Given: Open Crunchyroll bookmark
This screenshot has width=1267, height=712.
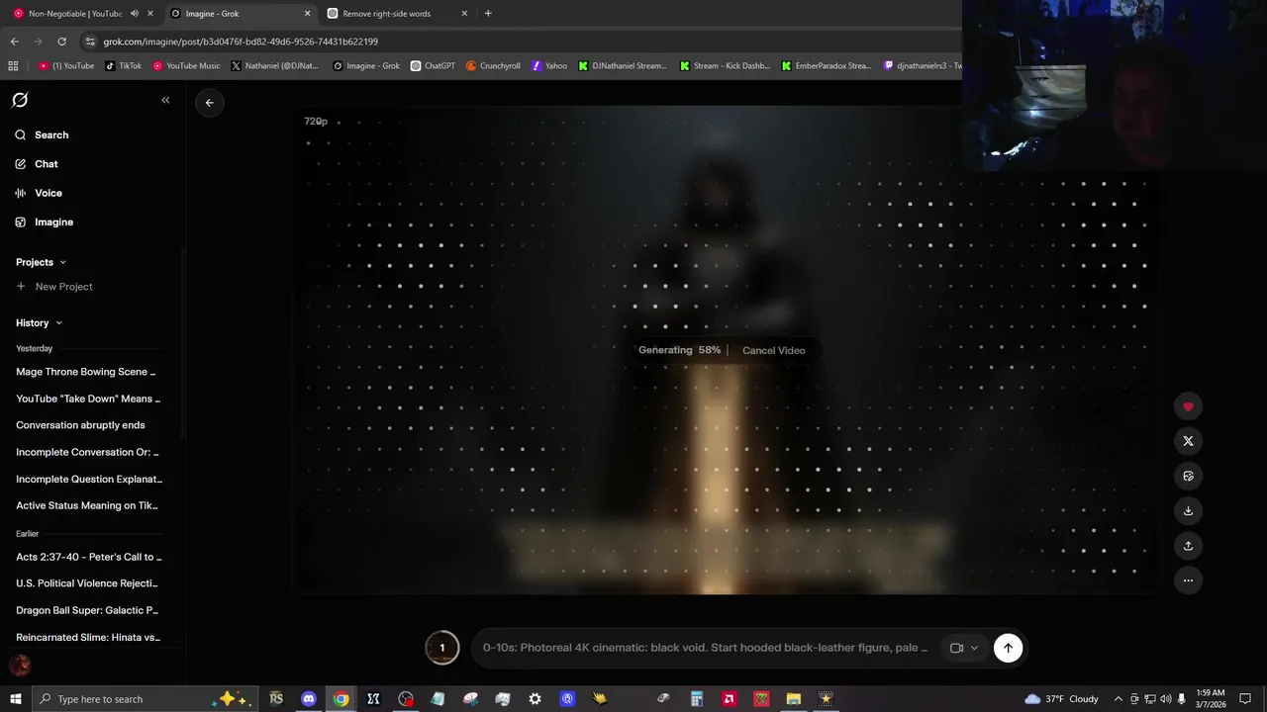Looking at the screenshot, I should click(493, 66).
